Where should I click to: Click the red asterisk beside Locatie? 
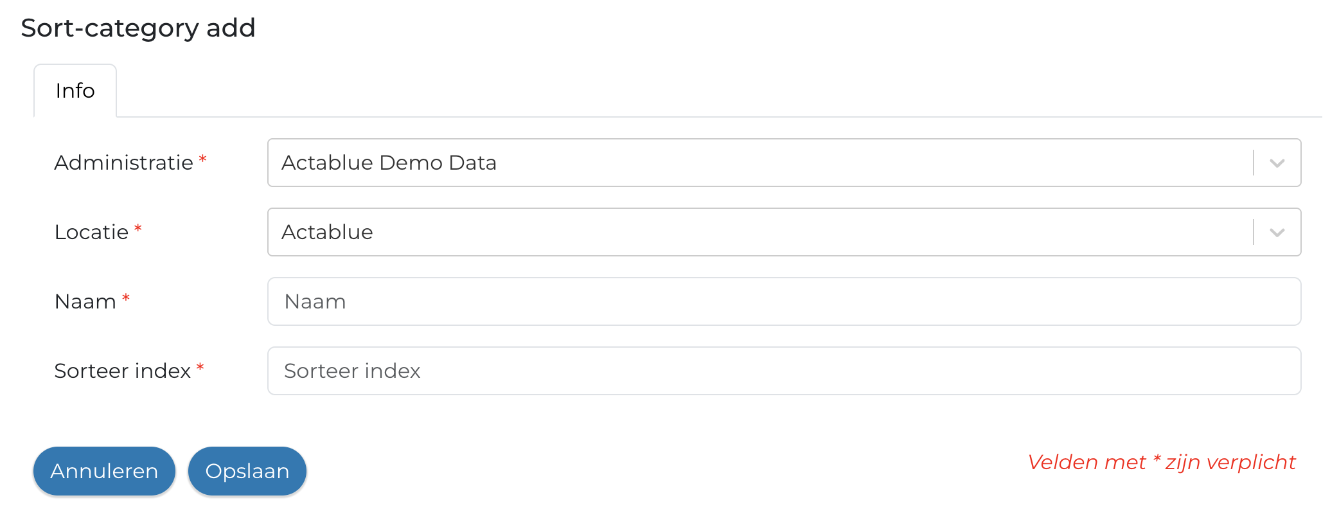137,228
